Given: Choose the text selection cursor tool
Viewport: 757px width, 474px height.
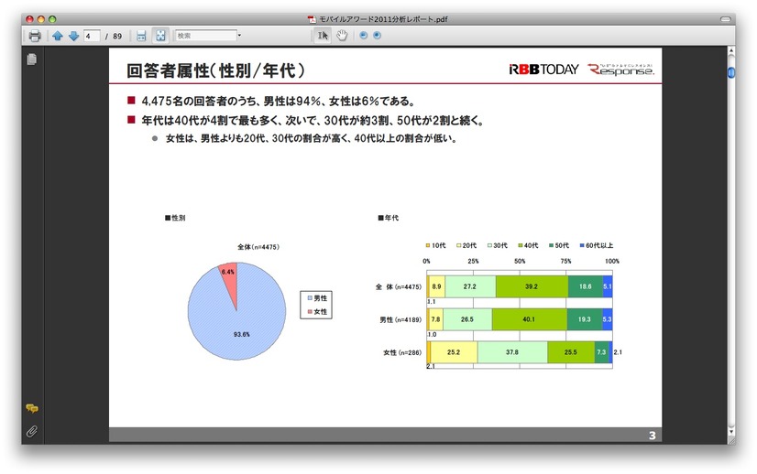Looking at the screenshot, I should [323, 36].
